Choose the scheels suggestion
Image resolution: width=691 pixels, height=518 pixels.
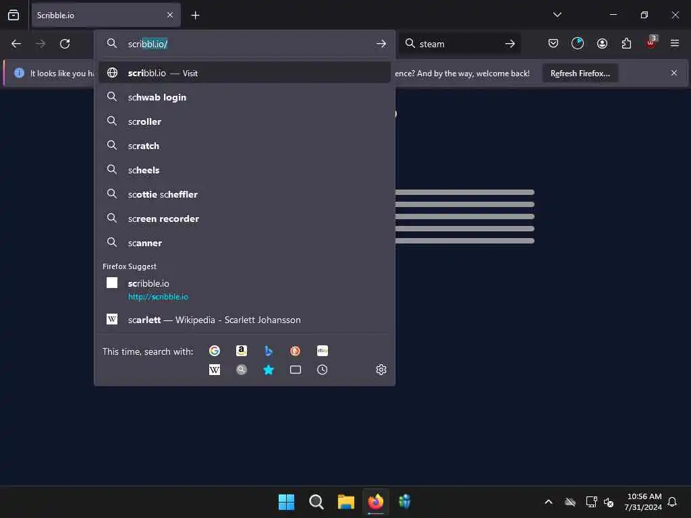point(244,169)
